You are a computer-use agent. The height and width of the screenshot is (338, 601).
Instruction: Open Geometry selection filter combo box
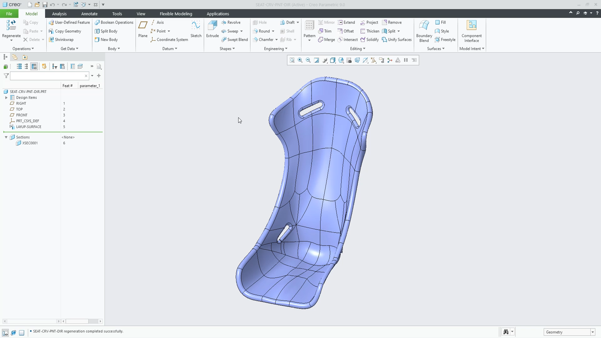569,332
